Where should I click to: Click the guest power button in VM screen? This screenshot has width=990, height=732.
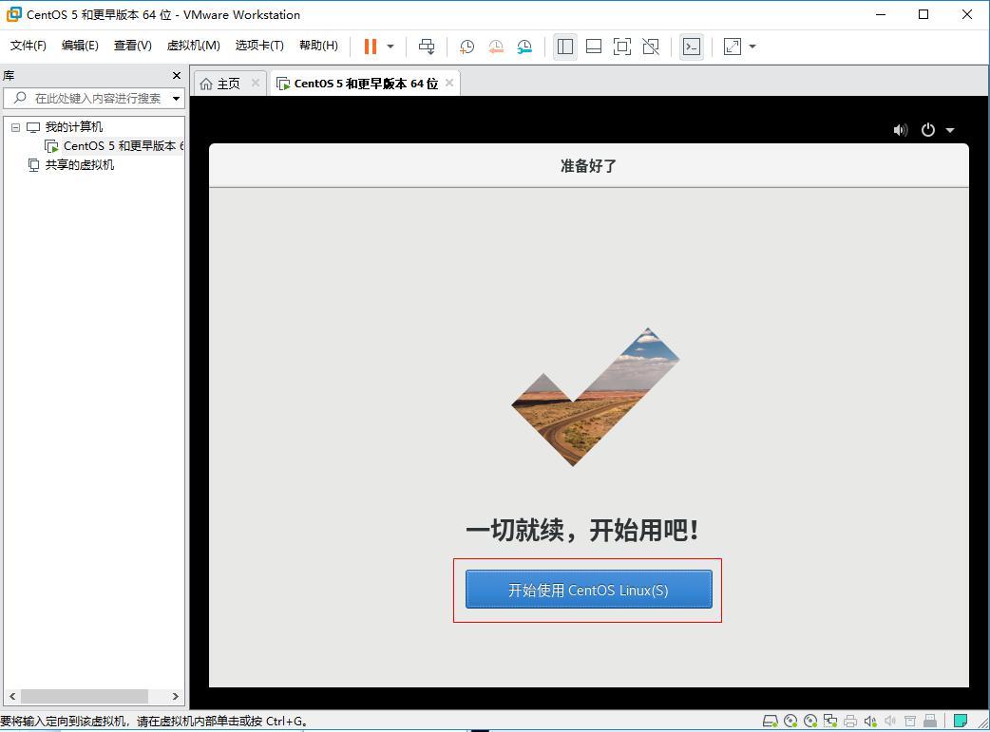tap(927, 130)
